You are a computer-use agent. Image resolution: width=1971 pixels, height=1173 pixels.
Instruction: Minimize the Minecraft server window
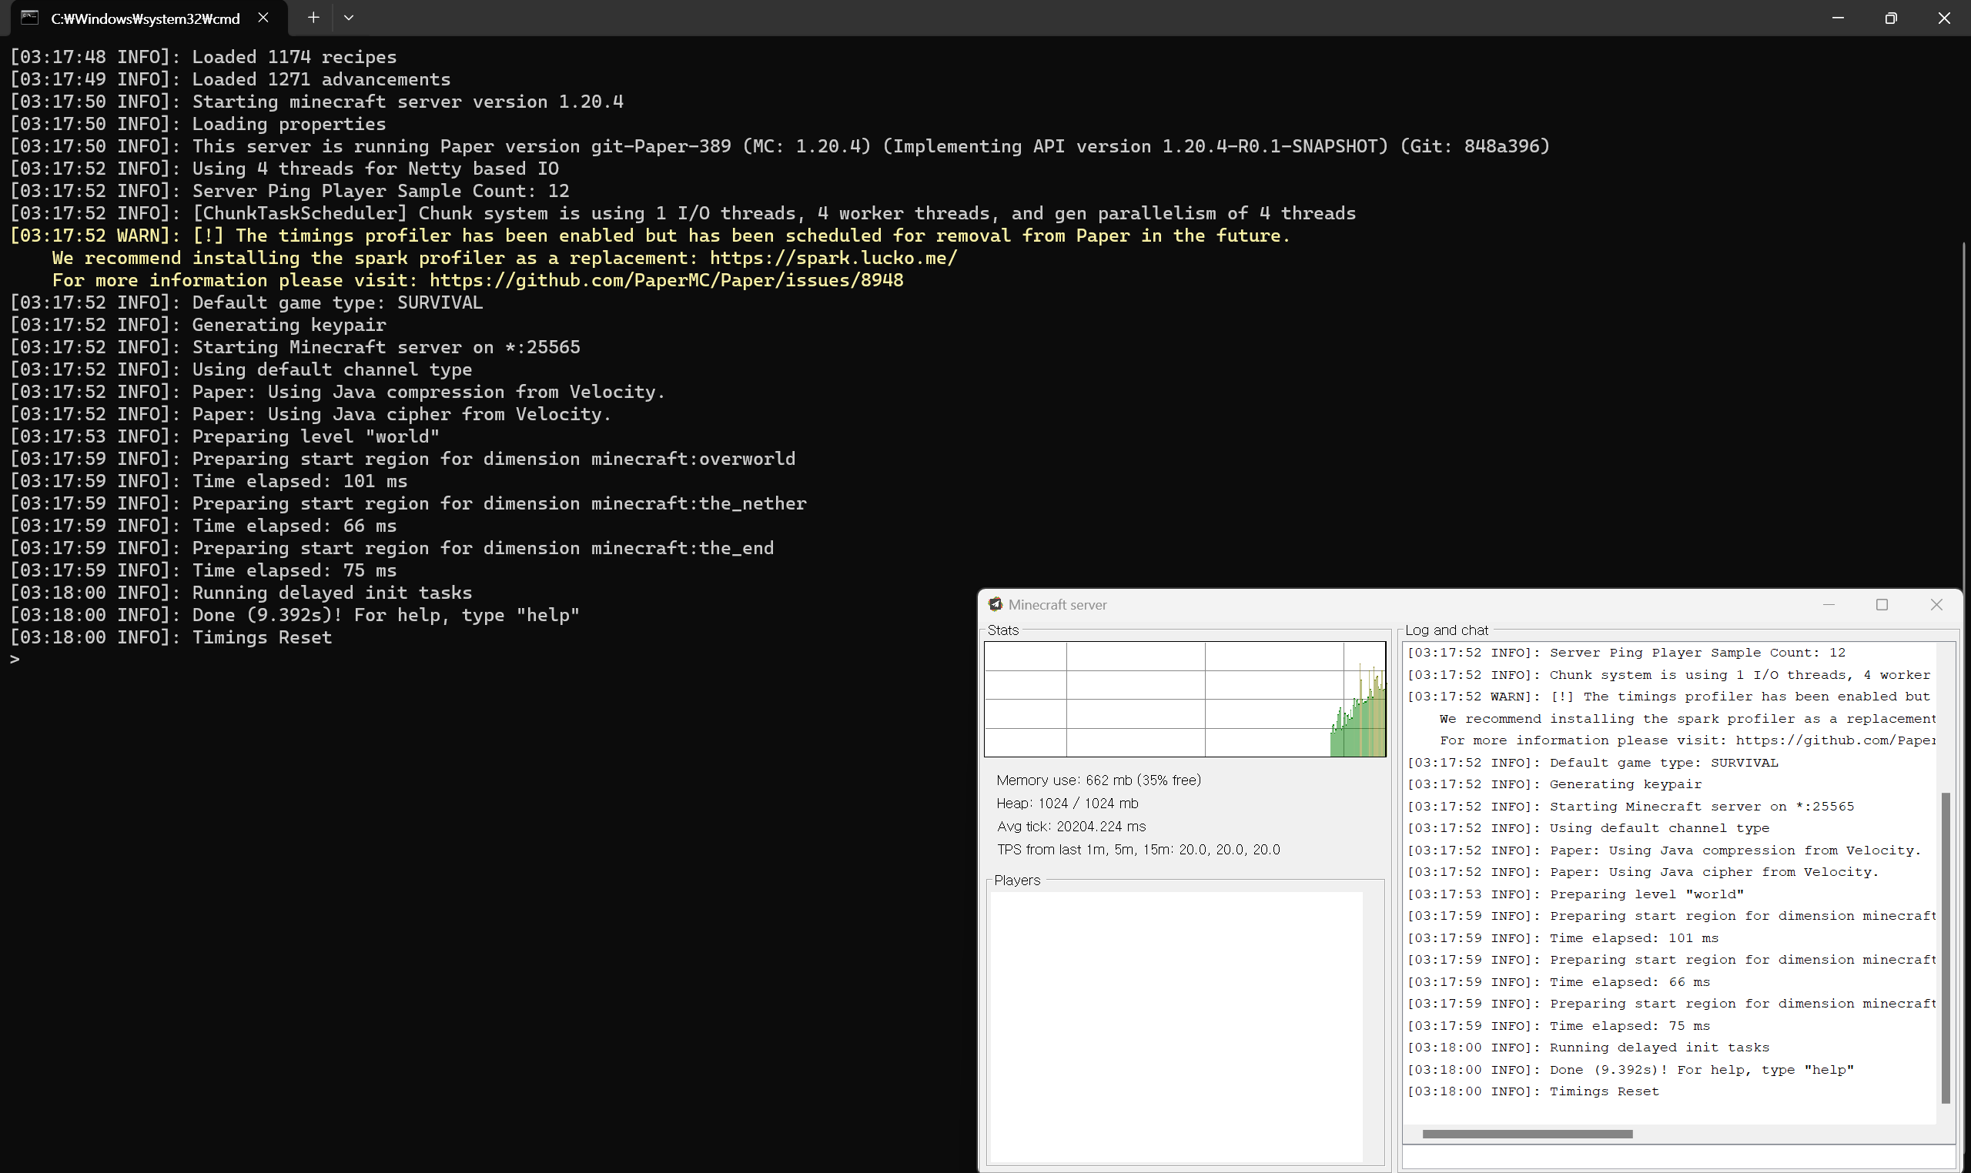[1829, 605]
